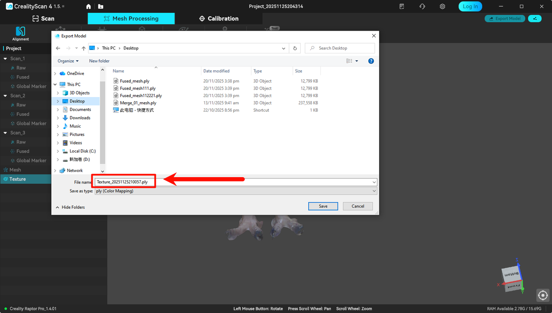552x313 pixels.
Task: Switch to the Scan tab
Action: click(x=44, y=19)
